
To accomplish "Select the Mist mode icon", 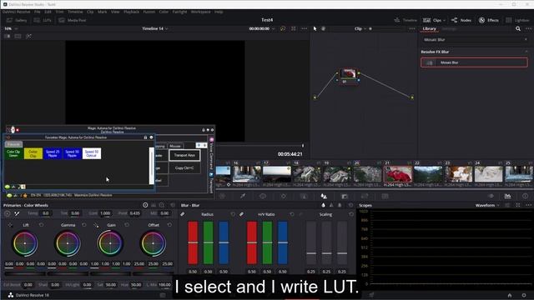I will 340,205.
